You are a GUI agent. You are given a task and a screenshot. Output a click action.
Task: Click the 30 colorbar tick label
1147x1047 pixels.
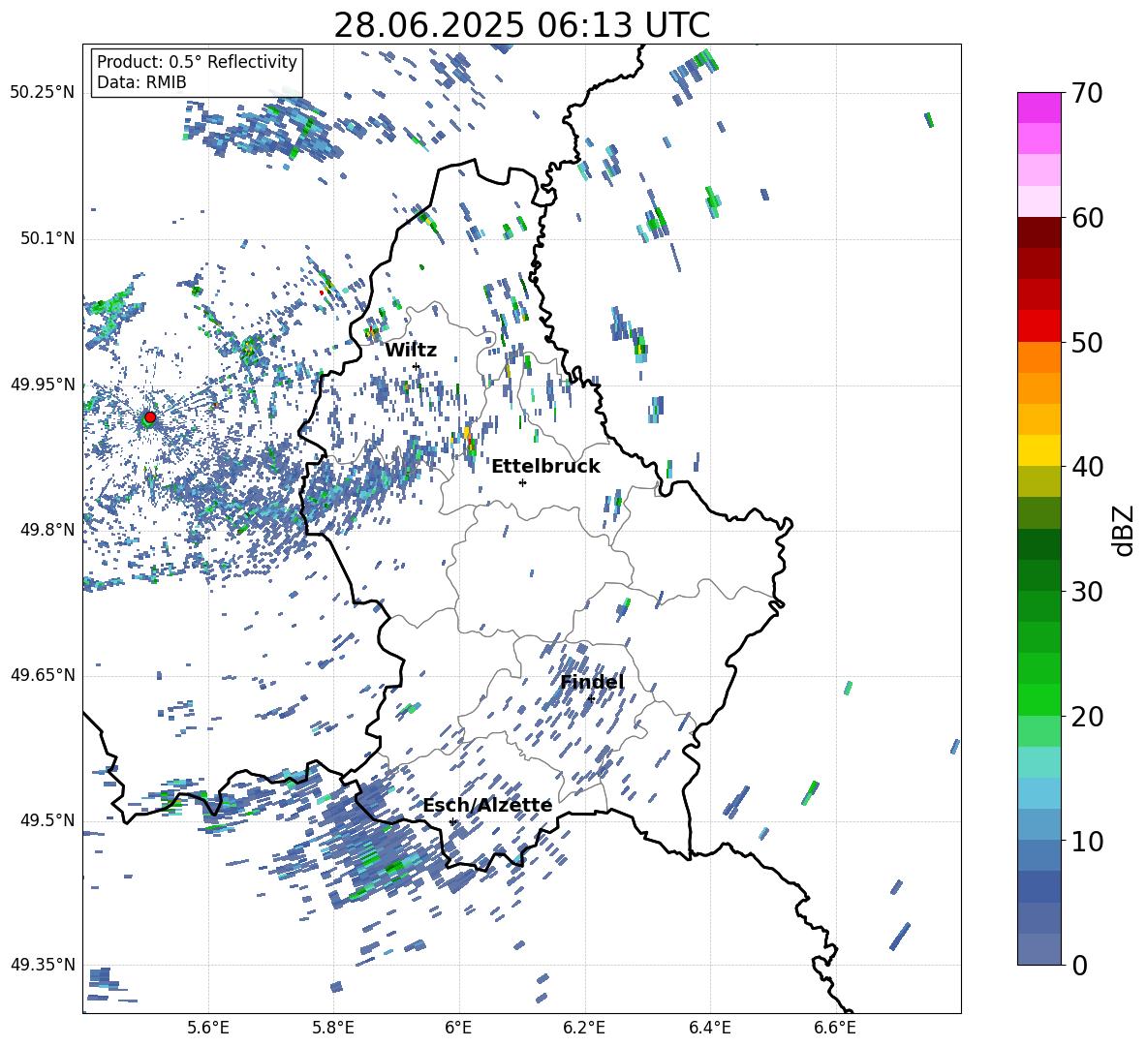(x=1087, y=592)
